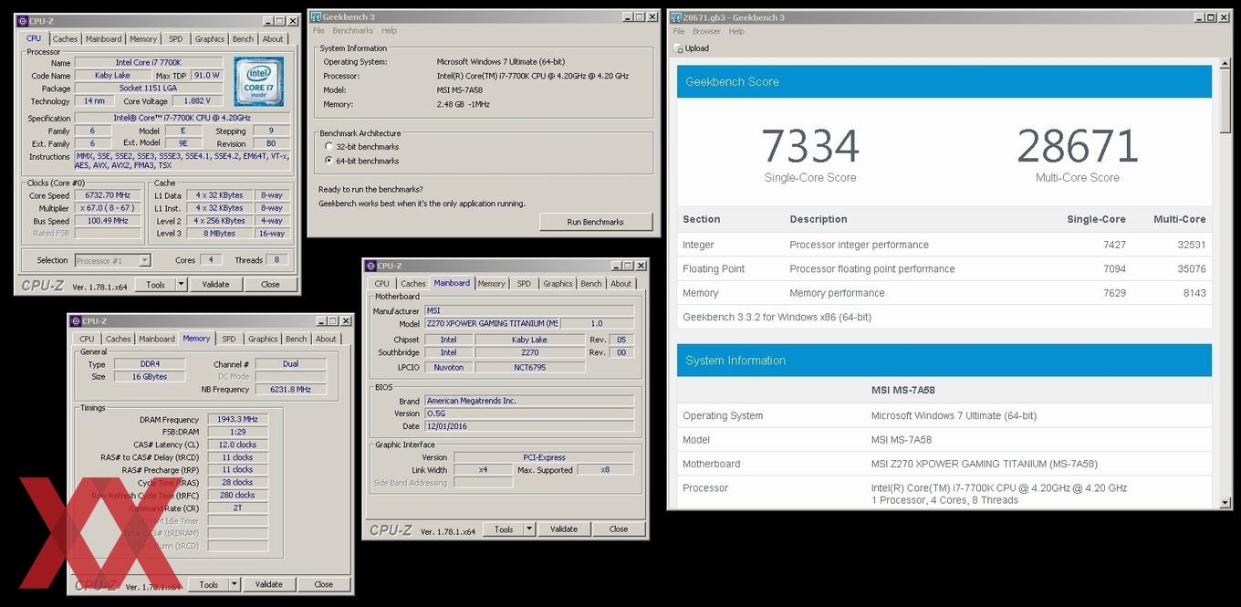Select the 32-bit benchmarks option
The height and width of the screenshot is (607, 1241).
pyautogui.click(x=329, y=146)
